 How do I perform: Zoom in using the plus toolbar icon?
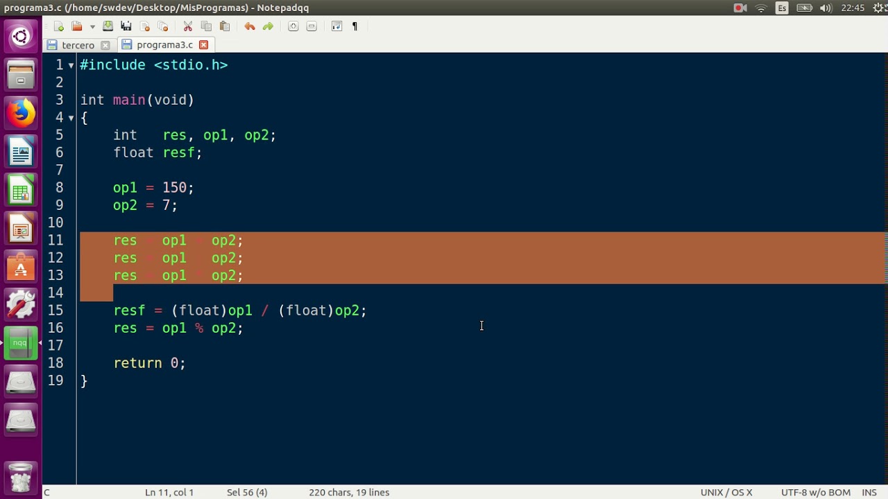click(293, 26)
